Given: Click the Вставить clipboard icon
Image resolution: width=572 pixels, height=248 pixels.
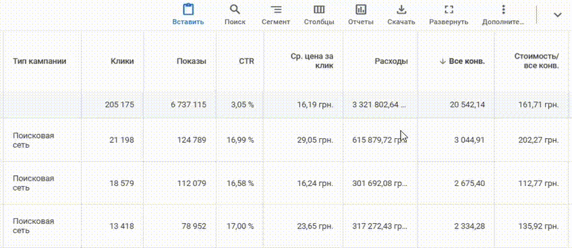Looking at the screenshot, I should point(188,9).
